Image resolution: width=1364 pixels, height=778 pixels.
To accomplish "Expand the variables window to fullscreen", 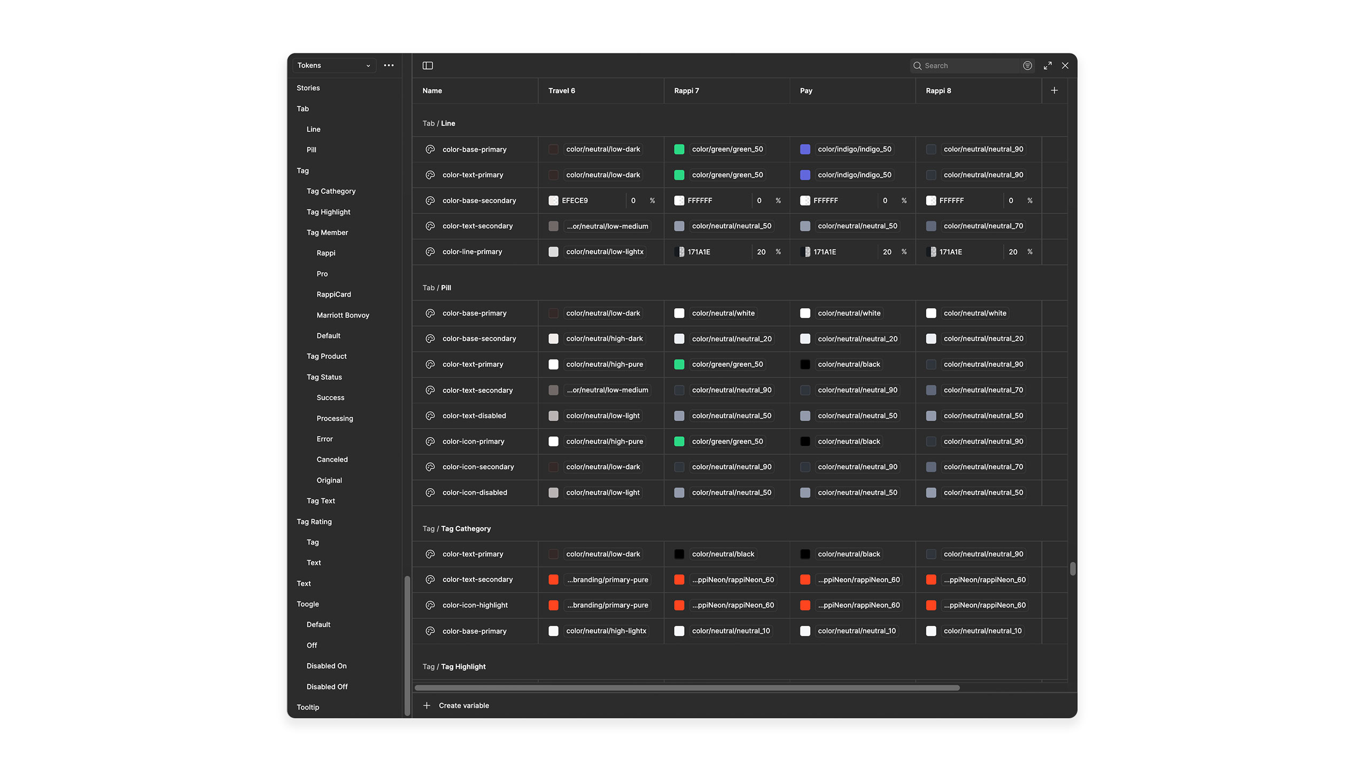I will (1048, 65).
